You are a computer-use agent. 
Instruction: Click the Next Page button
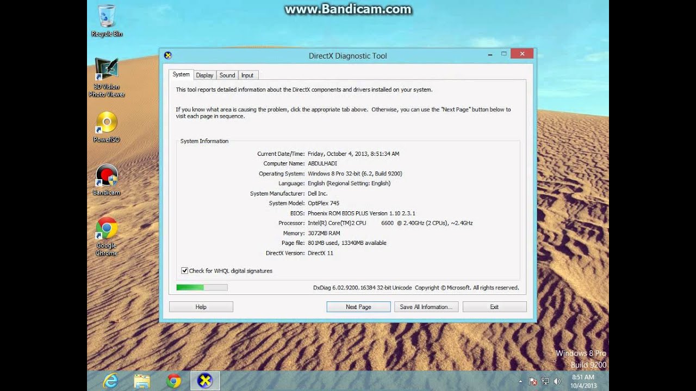(358, 307)
